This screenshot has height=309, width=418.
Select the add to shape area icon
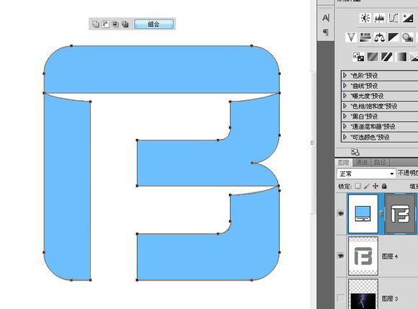pos(96,24)
